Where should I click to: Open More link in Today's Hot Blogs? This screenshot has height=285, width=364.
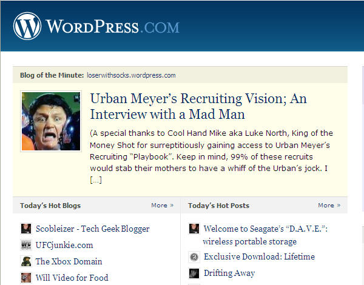(162, 206)
